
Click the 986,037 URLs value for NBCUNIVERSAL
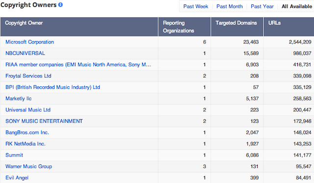click(302, 53)
